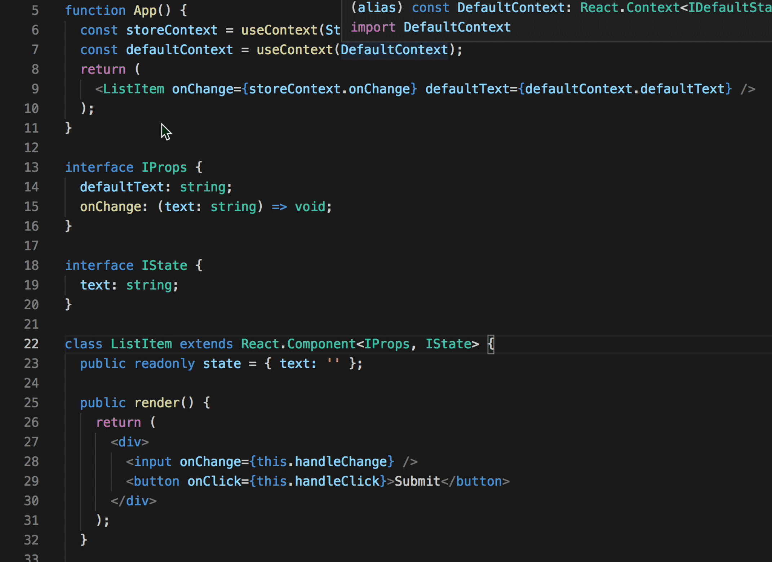The width and height of the screenshot is (772, 562).
Task: Click the void return type on line 15
Action: click(310, 207)
